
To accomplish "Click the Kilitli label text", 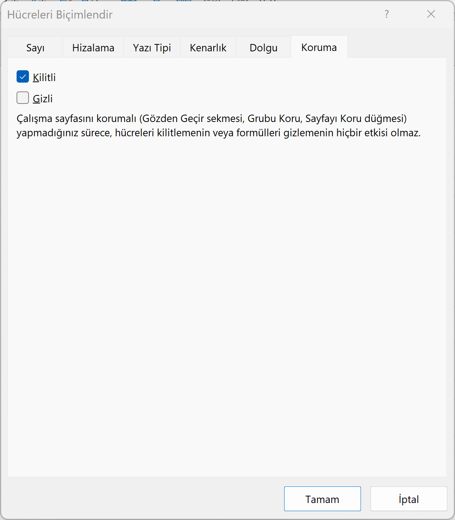I will click(x=44, y=78).
